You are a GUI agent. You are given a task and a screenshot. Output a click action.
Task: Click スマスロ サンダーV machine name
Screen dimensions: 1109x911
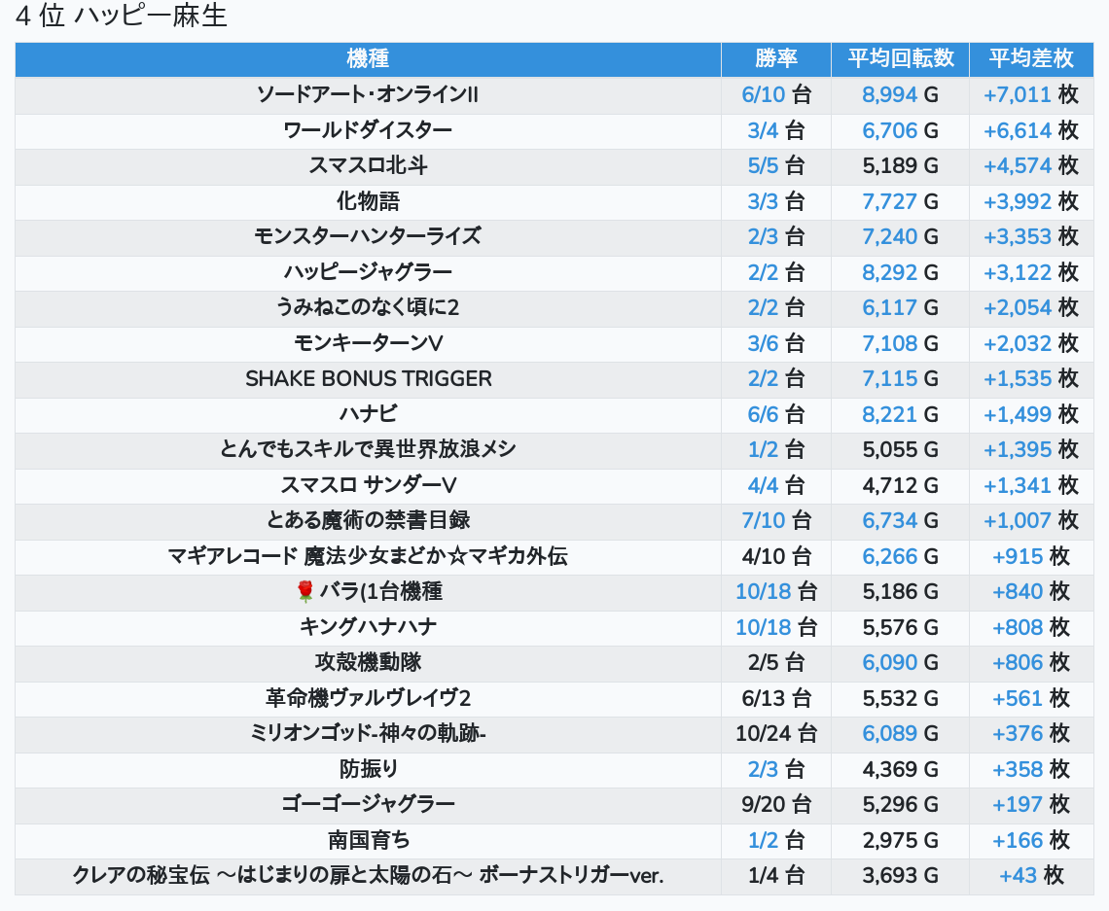pos(368,485)
